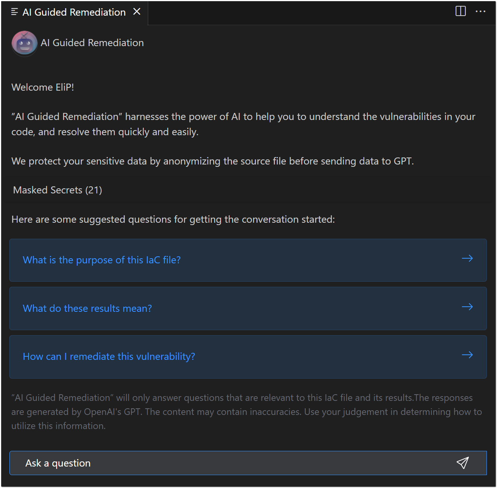Open the more actions ellipsis menu
The width and height of the screenshot is (497, 488).
481,11
